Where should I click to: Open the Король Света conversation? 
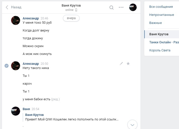point(160,50)
